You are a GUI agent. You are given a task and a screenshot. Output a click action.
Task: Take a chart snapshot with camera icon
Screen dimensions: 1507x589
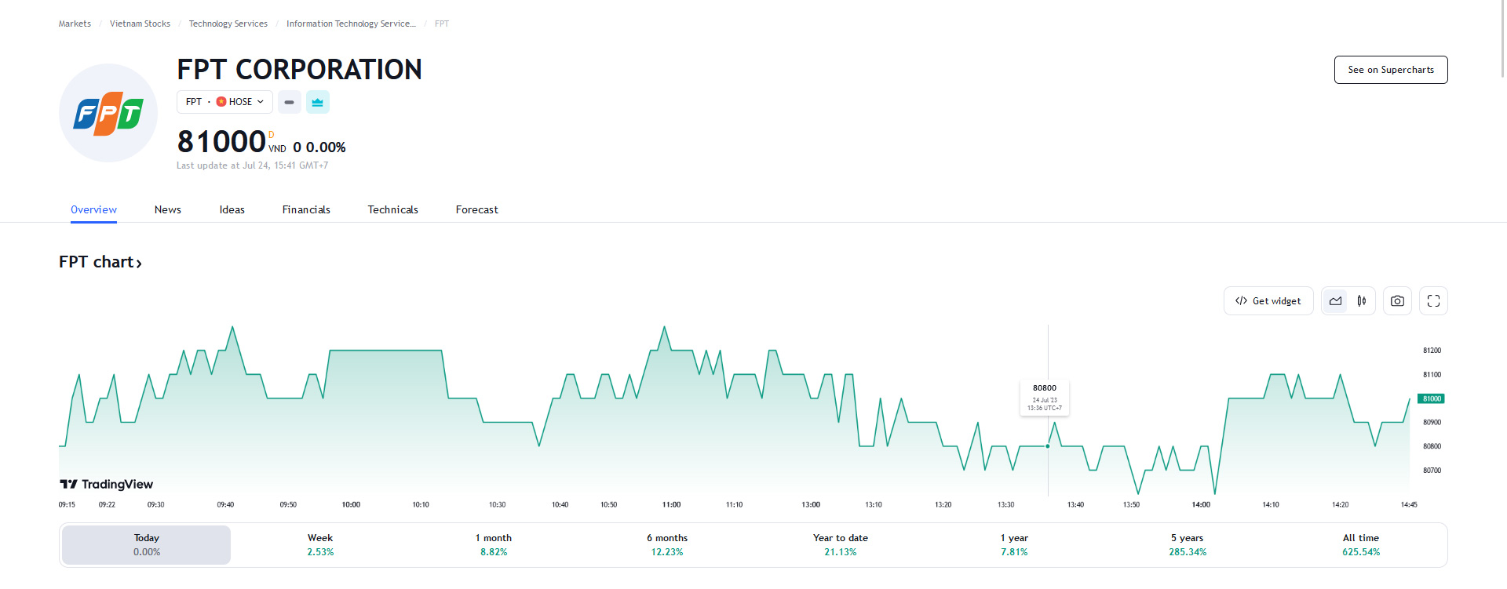(1397, 301)
